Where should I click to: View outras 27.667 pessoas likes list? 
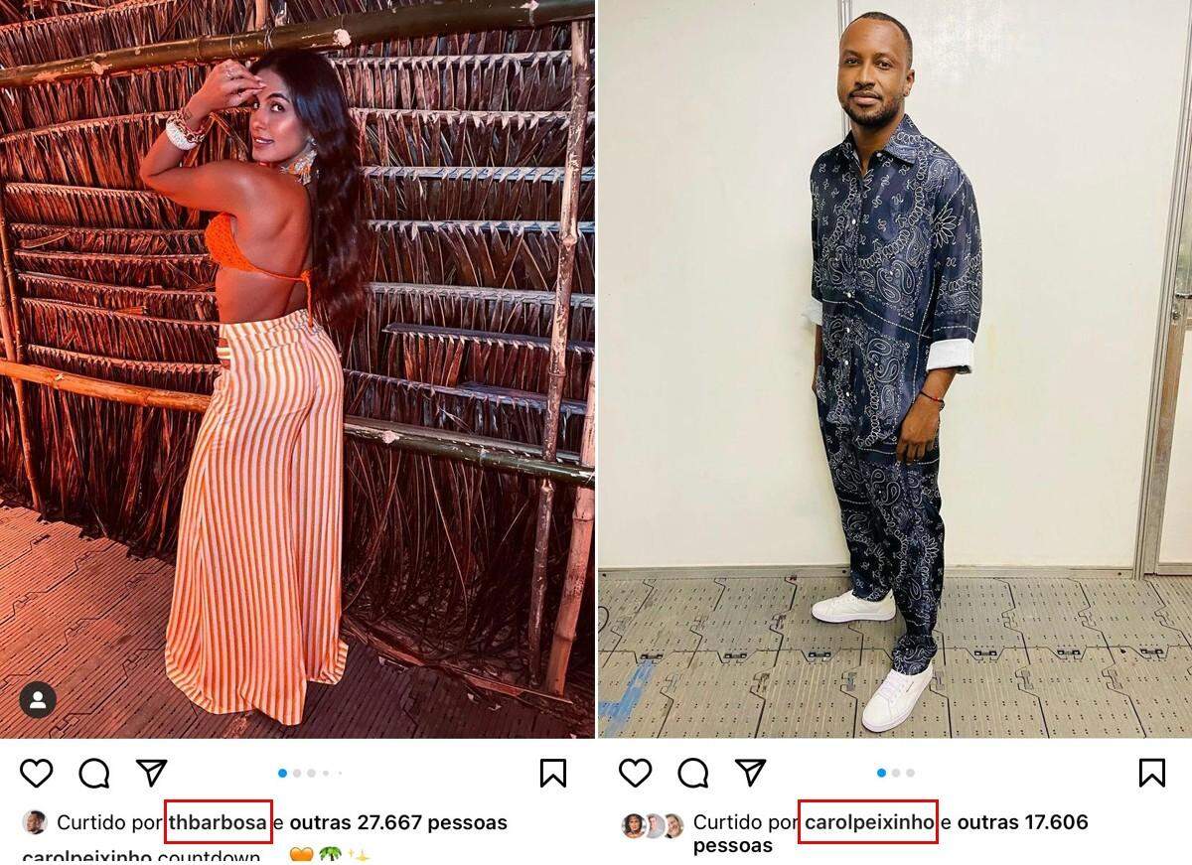[x=398, y=822]
